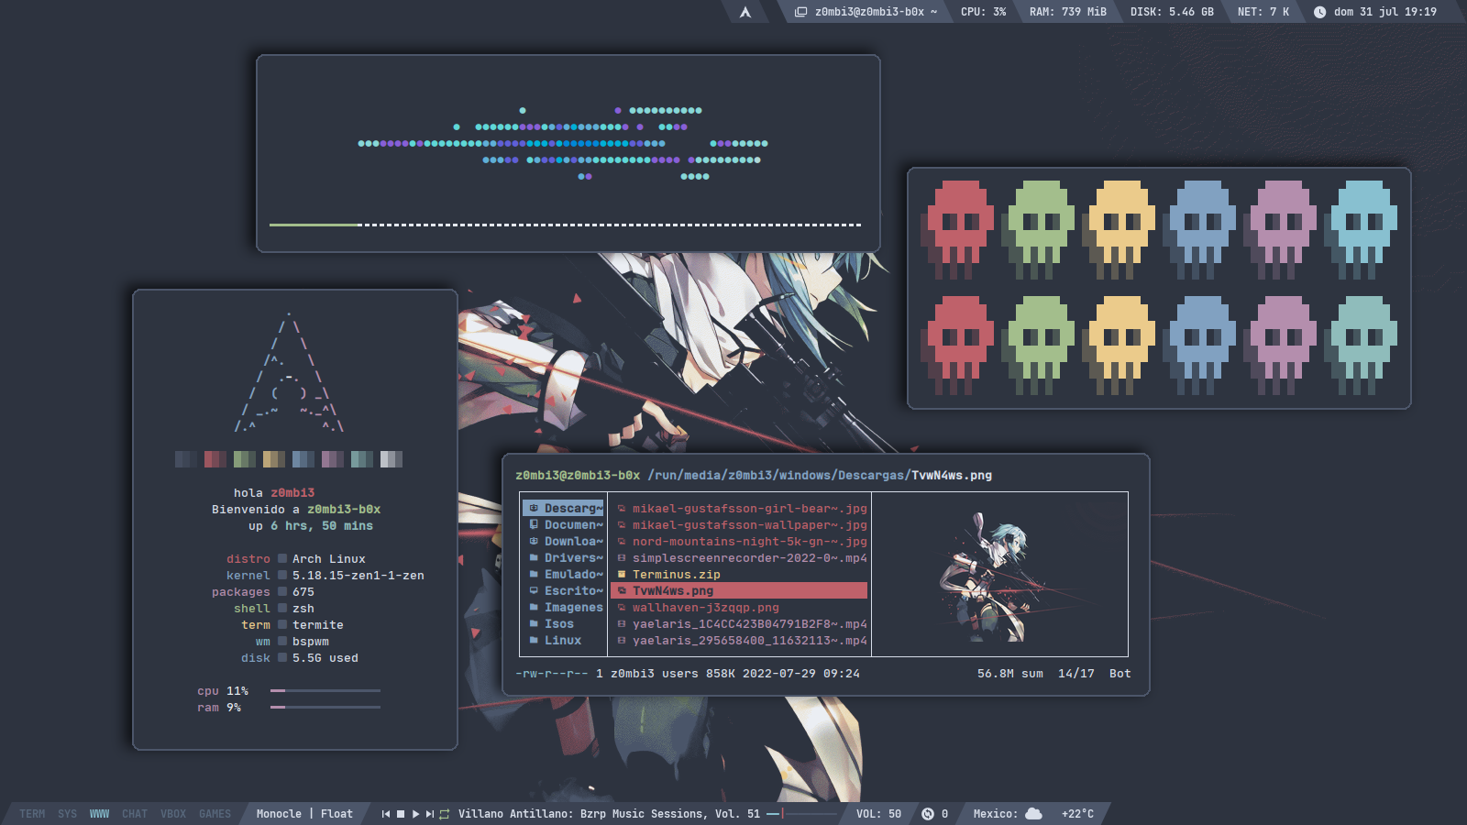Click the cyan skull in top row

1362,230
